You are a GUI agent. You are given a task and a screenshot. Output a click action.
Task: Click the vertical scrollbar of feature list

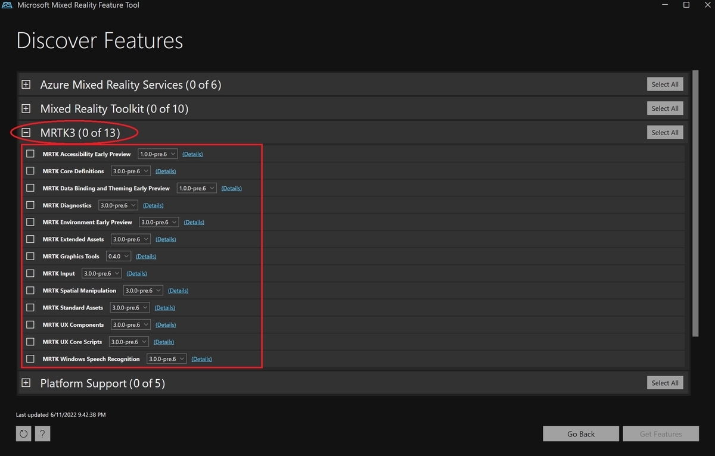pyautogui.click(x=695, y=202)
